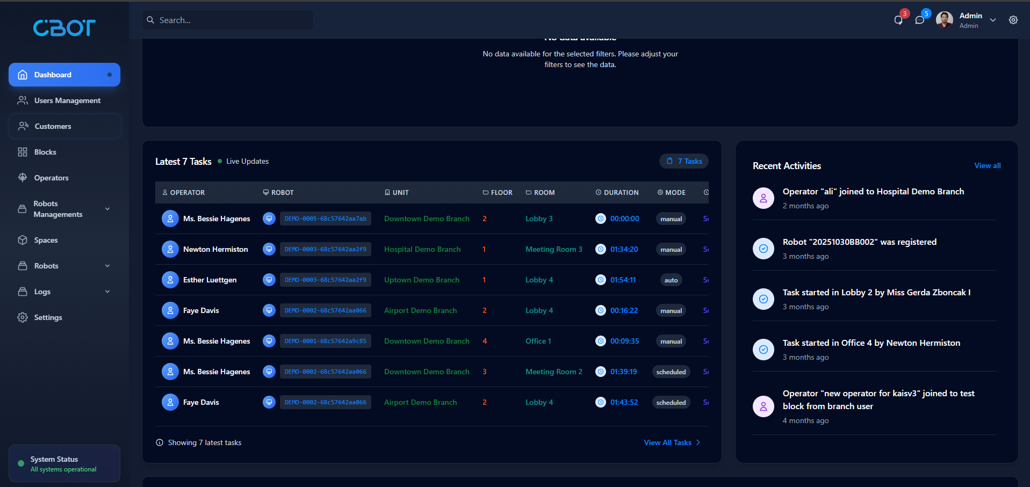Click the clock icon next to 01:34:20
Viewport: 1030px width, 487px height.
(600, 249)
